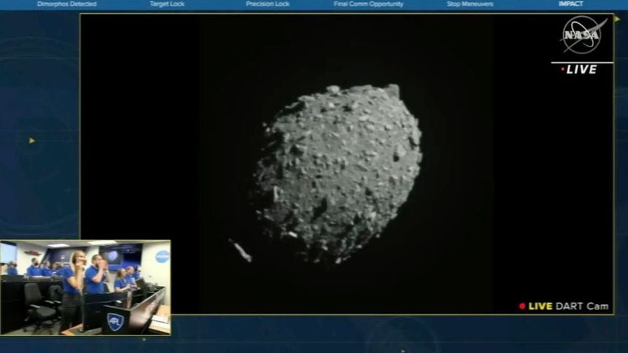Viewport: 628px width, 353px height.
Task: Click the yellow arrow at top-right corner
Action: coord(617,19)
